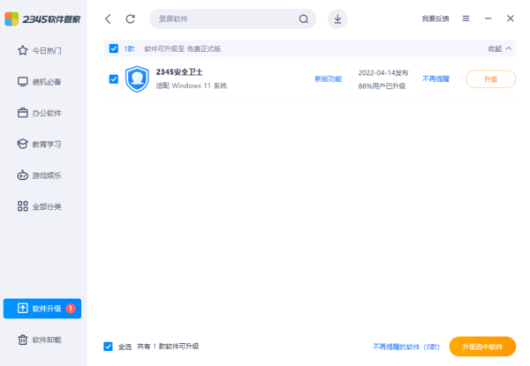The image size is (530, 366).
Task: Open the 游戏娱乐 category
Action: 43,175
